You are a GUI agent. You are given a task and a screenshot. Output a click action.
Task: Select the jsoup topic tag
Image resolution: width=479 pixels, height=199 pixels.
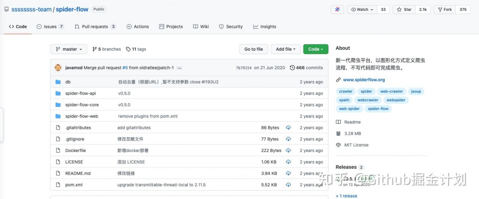tap(416, 91)
